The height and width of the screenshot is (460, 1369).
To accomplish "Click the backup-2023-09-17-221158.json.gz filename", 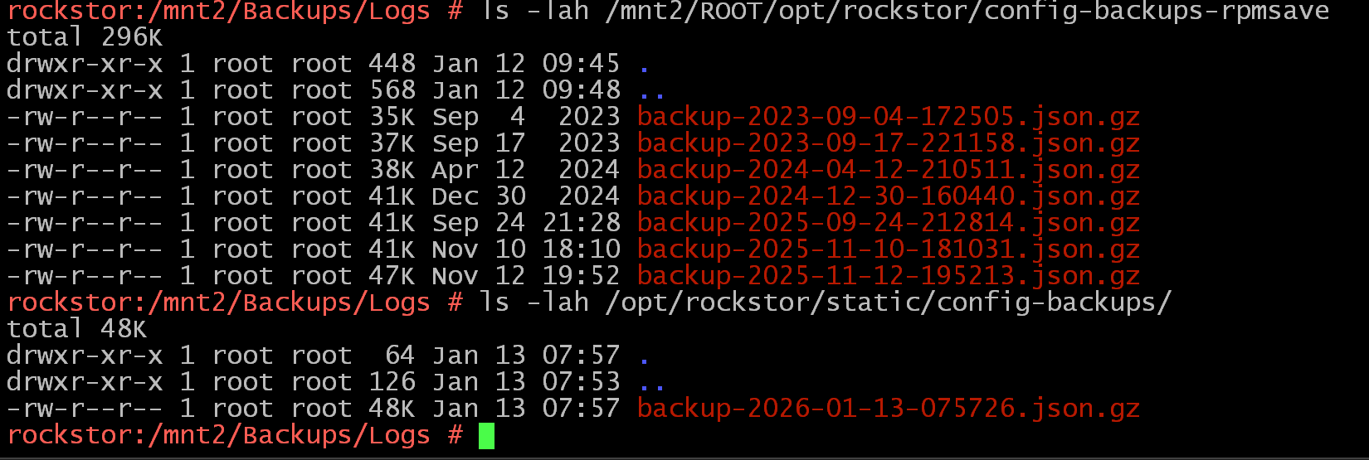I will tap(888, 143).
